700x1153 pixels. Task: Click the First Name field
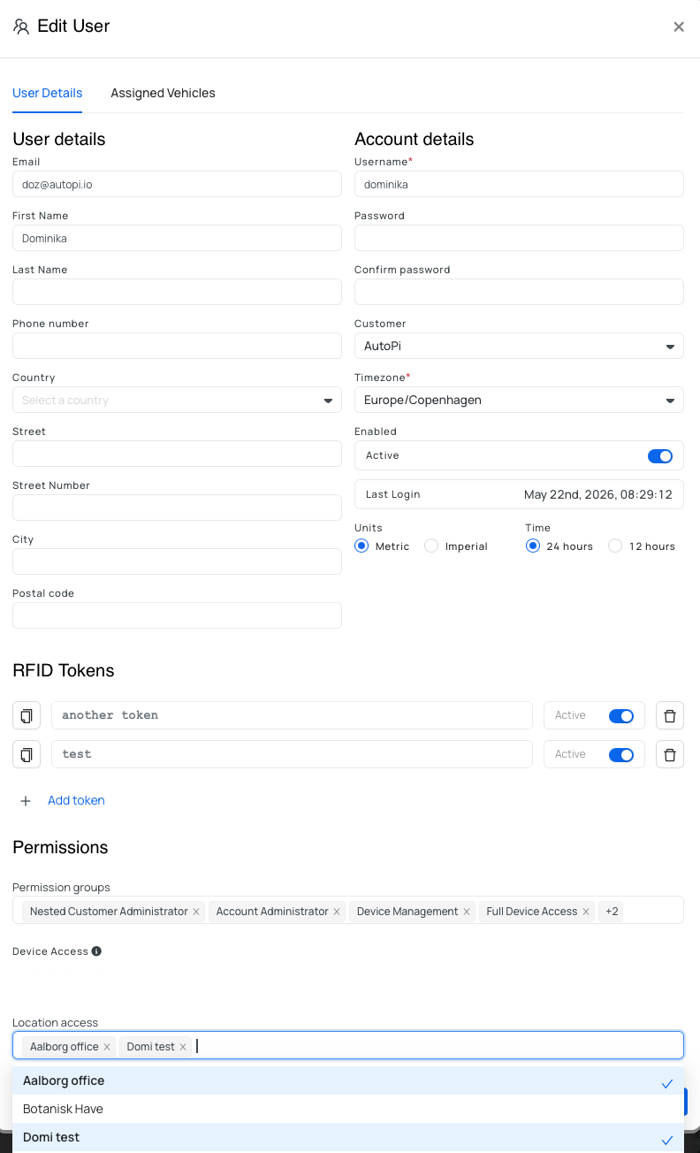coord(177,239)
